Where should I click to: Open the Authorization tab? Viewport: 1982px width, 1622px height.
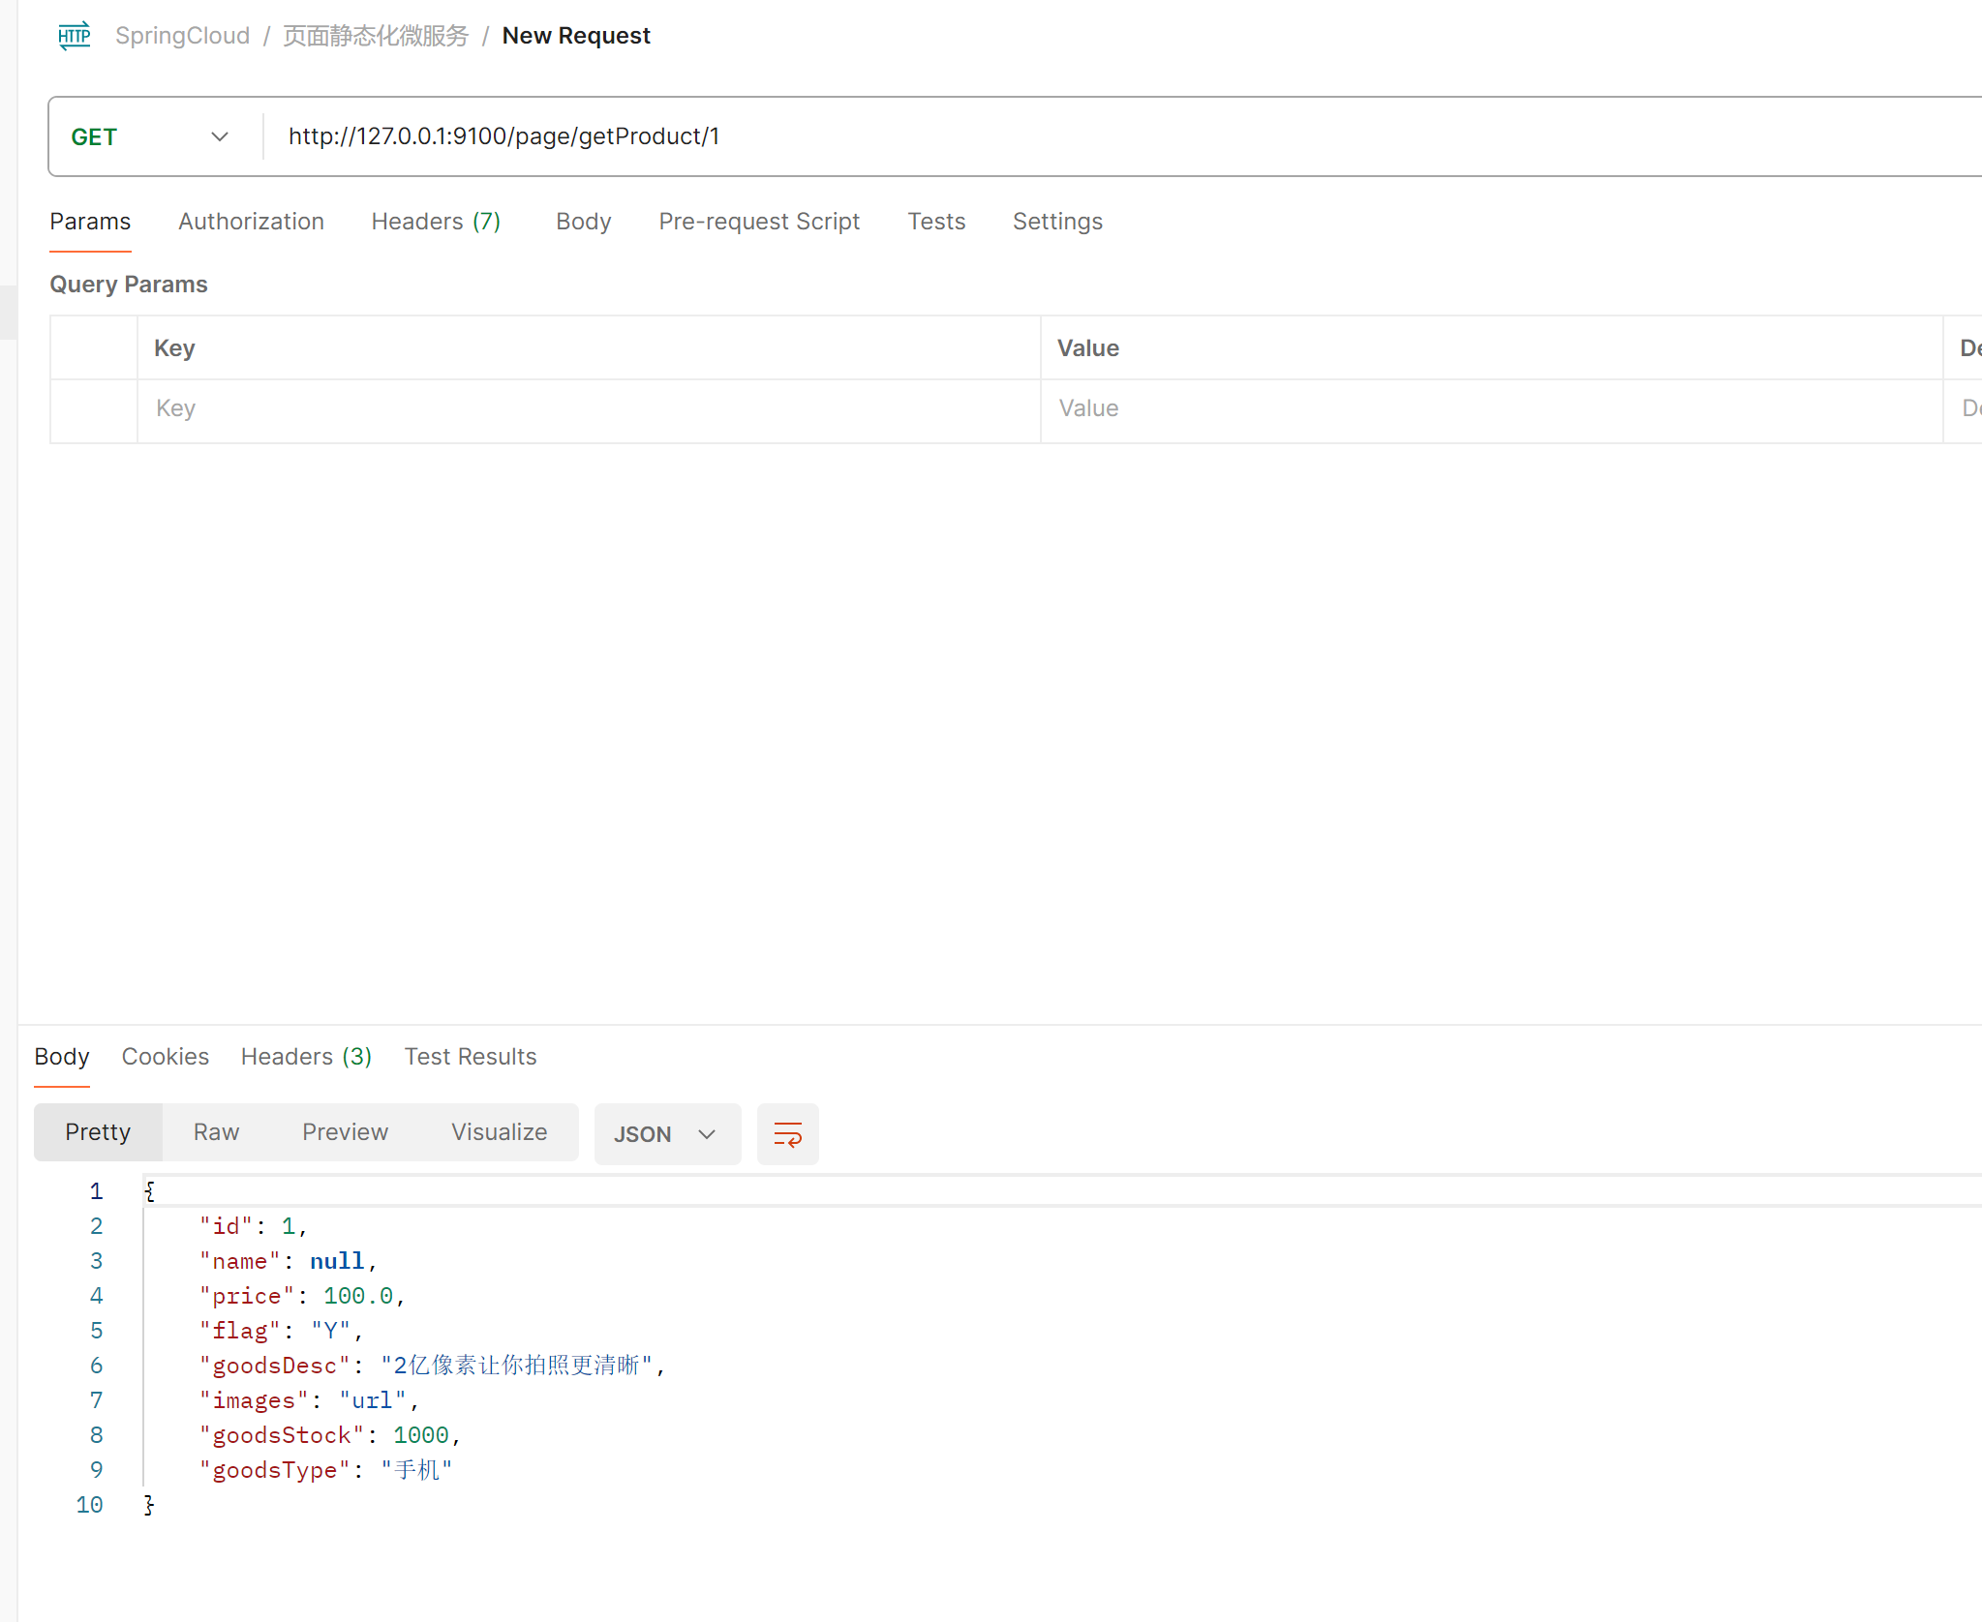[x=251, y=222]
